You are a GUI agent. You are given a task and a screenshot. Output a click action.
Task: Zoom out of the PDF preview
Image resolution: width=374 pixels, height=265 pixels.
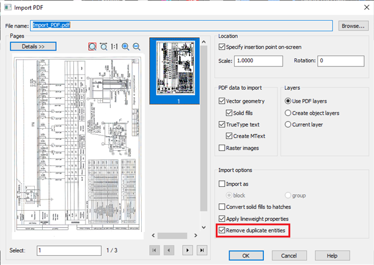136,46
